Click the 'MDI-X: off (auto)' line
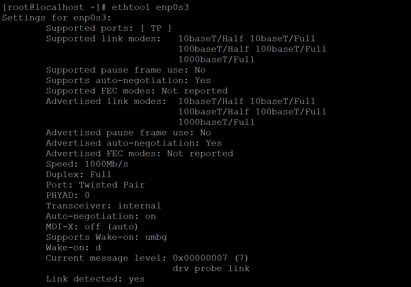Viewport: 411px width, 287px height. 92,227
